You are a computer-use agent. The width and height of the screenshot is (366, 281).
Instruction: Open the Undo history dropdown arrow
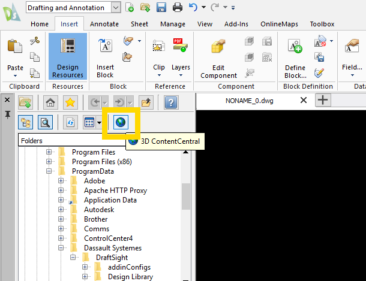click(x=203, y=7)
